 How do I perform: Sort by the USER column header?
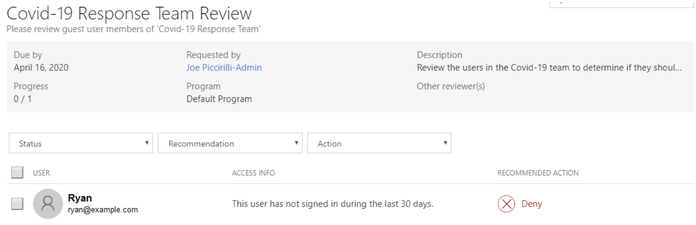click(x=41, y=173)
